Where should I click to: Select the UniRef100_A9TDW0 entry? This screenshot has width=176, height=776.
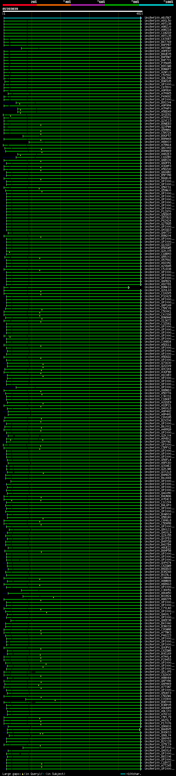click(x=158, y=48)
